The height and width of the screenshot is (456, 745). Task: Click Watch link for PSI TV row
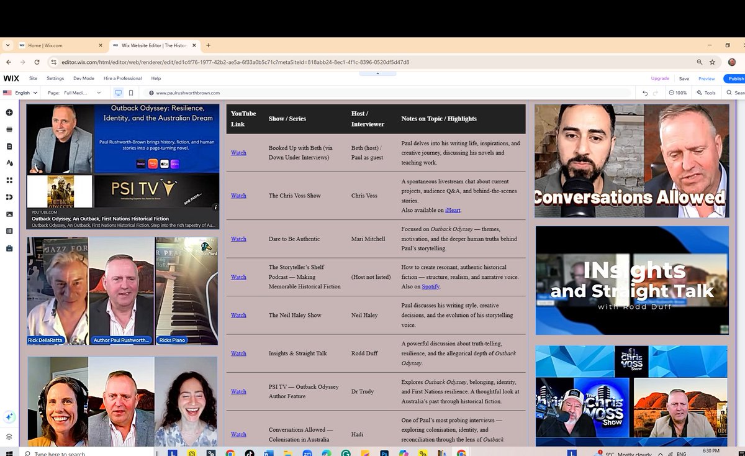[x=238, y=391]
